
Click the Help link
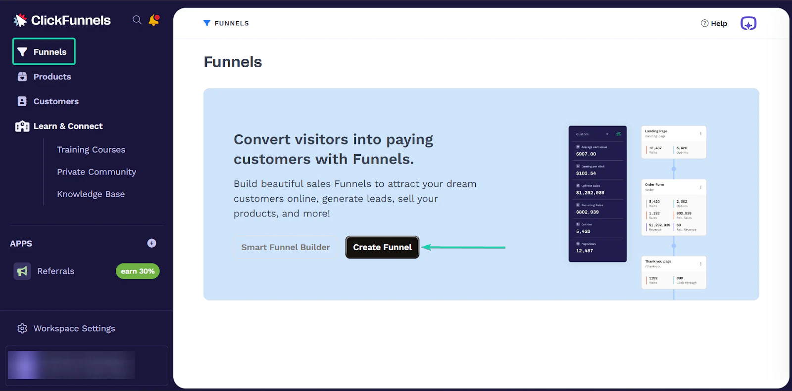[714, 23]
